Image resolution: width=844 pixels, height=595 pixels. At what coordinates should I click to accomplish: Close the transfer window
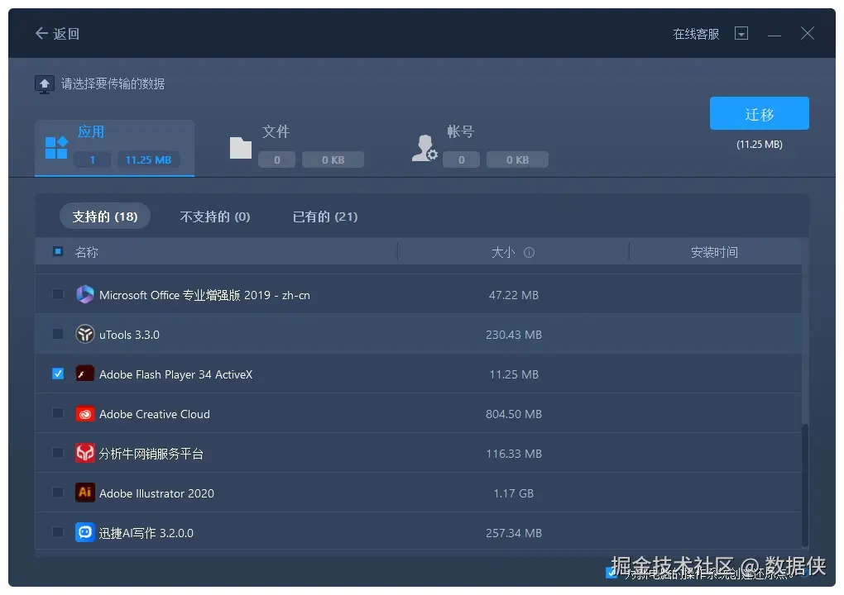(x=807, y=33)
